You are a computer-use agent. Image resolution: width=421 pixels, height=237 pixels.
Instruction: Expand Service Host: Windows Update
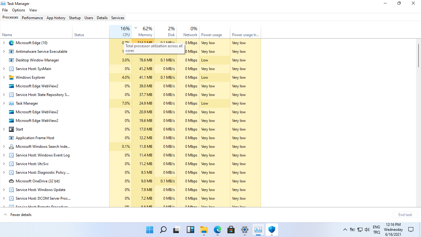pyautogui.click(x=4, y=190)
